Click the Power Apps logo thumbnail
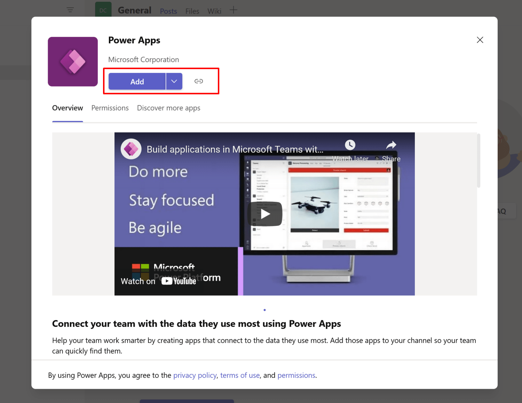Viewport: 522px width, 403px height. click(x=73, y=61)
